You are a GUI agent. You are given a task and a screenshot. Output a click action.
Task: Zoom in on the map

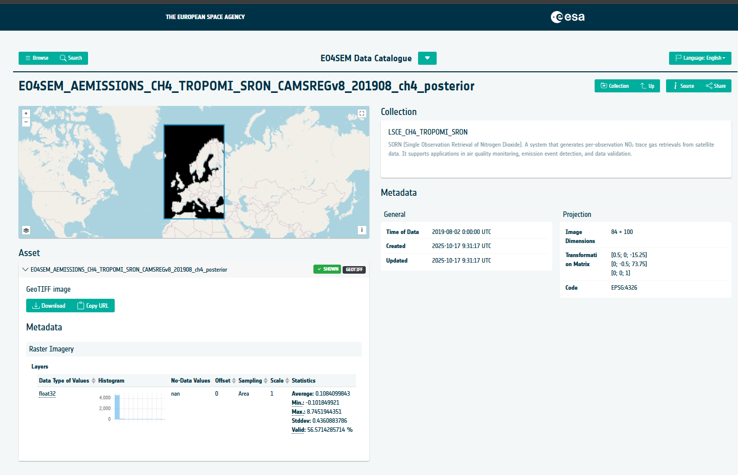[x=26, y=113]
